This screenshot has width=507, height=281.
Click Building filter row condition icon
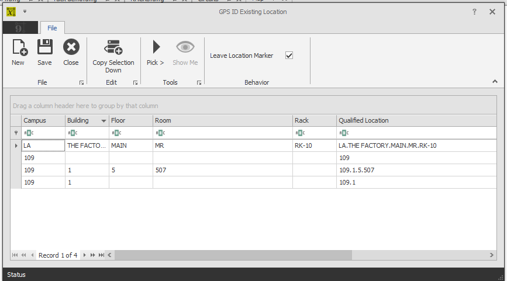click(x=73, y=133)
